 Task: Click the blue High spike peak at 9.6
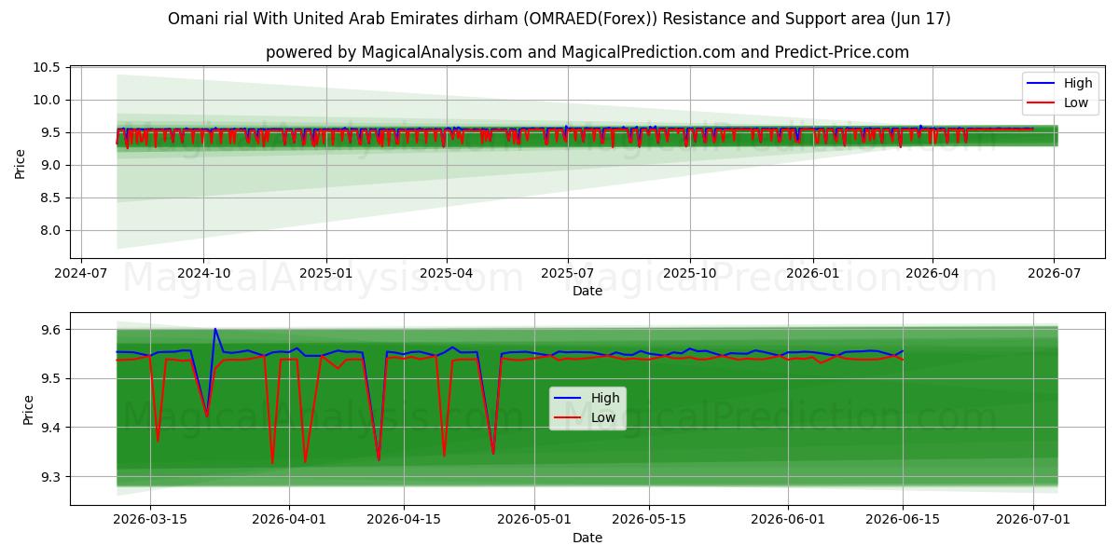(214, 329)
